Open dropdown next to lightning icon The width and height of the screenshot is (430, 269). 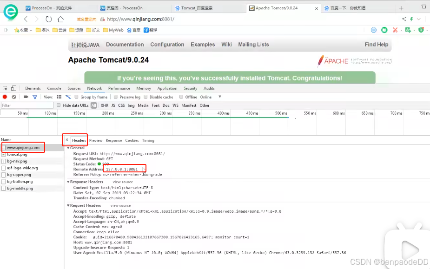[419, 19]
